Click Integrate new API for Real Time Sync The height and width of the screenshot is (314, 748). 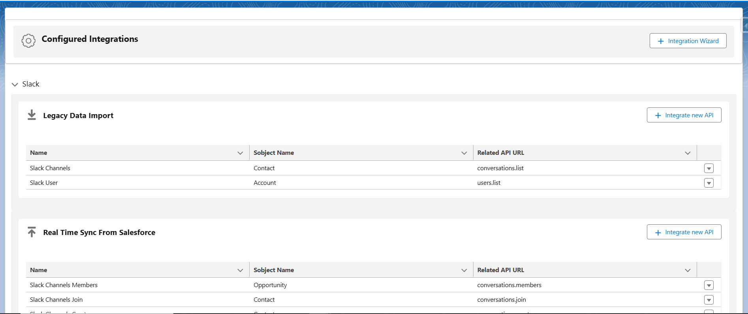point(684,232)
